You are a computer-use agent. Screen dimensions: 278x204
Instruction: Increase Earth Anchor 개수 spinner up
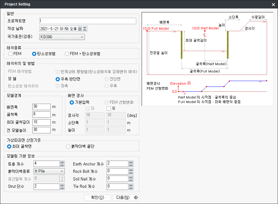click(x=131, y=162)
